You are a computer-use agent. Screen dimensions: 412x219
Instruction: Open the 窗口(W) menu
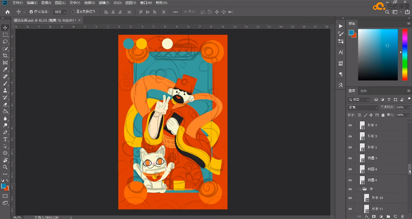click(146, 3)
